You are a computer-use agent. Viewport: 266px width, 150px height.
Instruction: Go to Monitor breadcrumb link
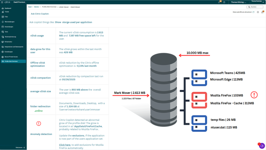click(x=36, y=7)
